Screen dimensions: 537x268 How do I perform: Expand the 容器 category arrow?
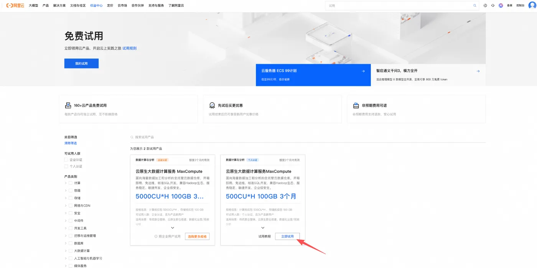[x=66, y=191]
